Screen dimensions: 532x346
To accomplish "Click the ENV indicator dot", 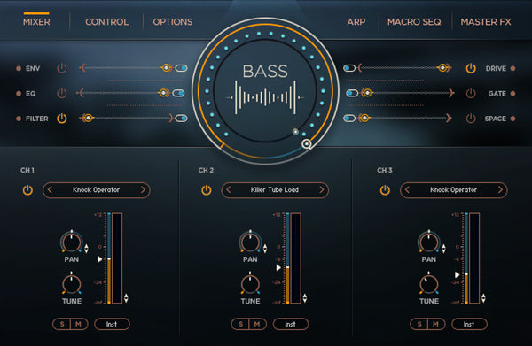I will tap(19, 68).
